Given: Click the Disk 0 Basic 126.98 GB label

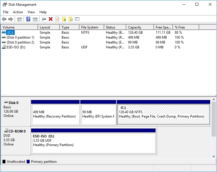Looking at the screenshot, I should [x=16, y=112].
